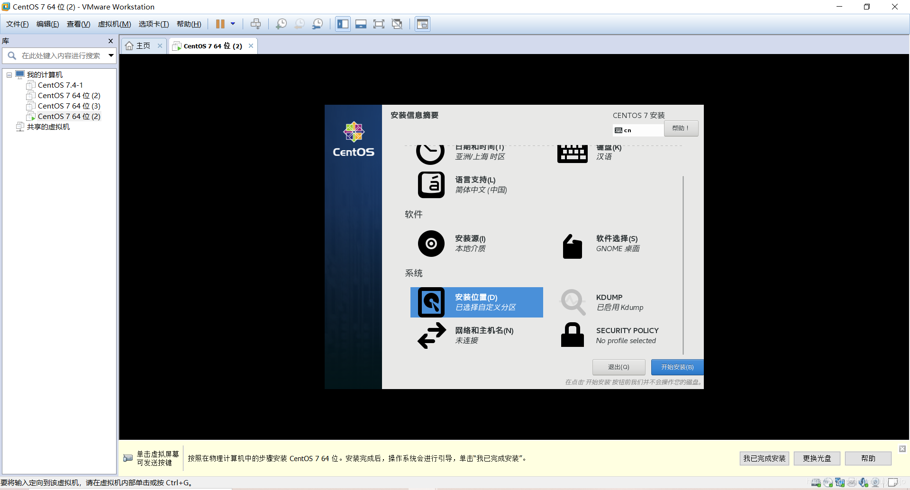910x490 pixels.
Task: Toggle the library sidebar view icon
Action: click(x=343, y=24)
